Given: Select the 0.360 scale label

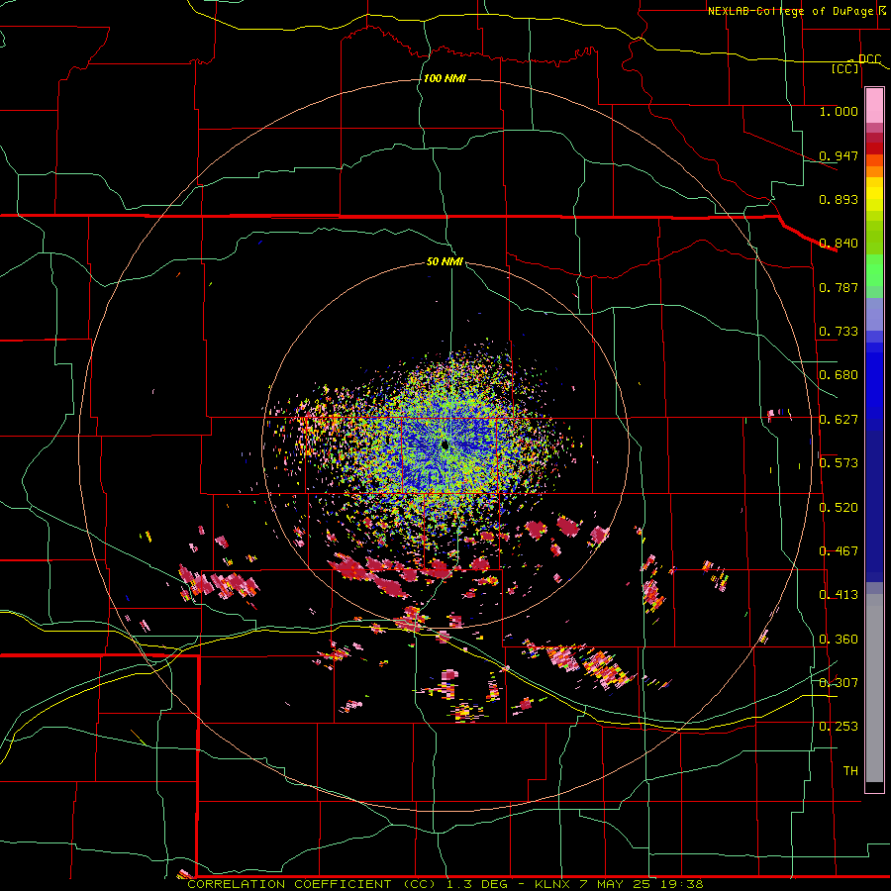Looking at the screenshot, I should click(839, 640).
